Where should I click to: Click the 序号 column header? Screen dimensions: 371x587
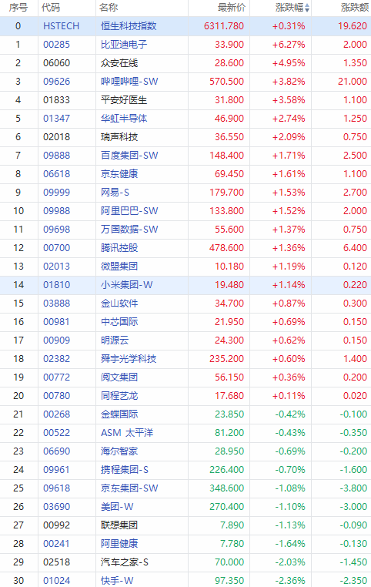18,8
